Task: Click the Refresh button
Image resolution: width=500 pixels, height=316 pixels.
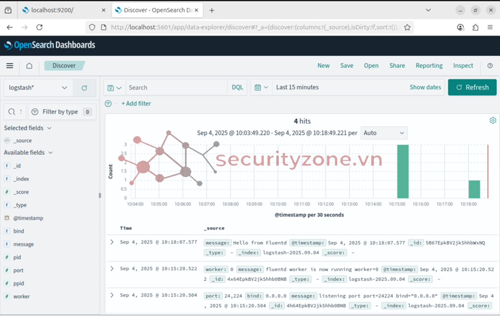Action: coord(472,87)
